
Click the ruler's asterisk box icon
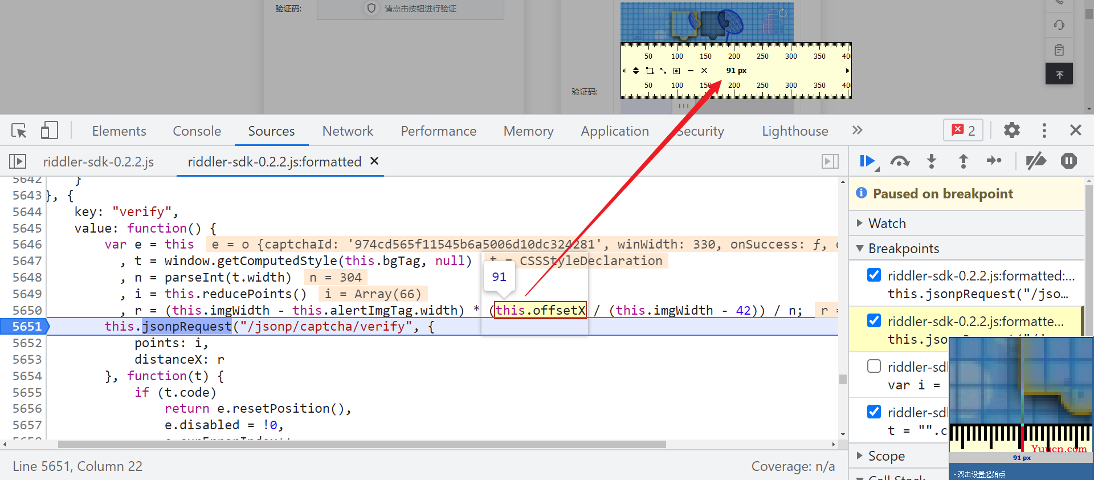(677, 71)
